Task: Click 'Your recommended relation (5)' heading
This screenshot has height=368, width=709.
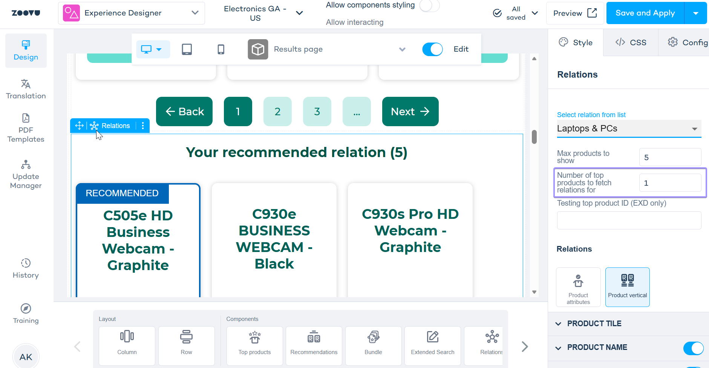Action: point(297,152)
